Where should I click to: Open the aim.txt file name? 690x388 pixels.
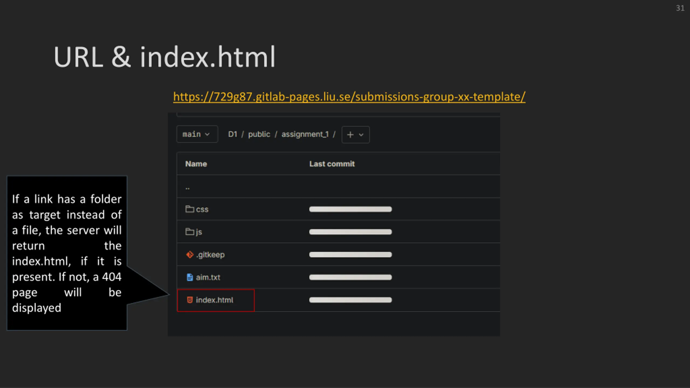coord(208,277)
